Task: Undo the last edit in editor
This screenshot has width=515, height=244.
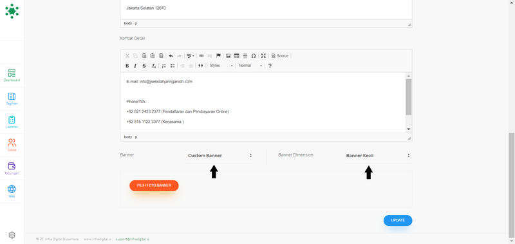Action: [171, 56]
